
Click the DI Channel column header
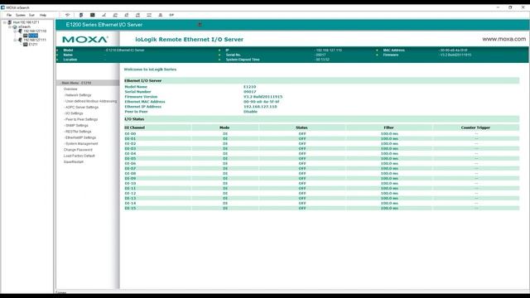click(134, 127)
